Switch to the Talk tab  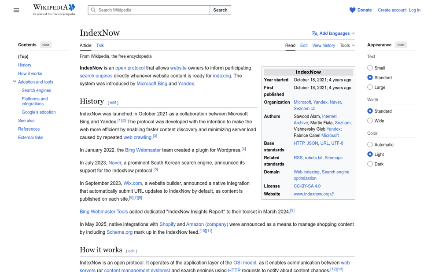[100, 45]
